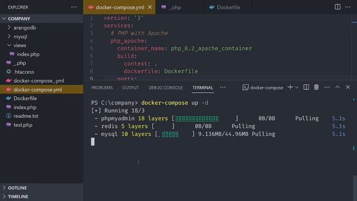Click the '# PHP with Apache' comment line
357x201 pixels.
pyautogui.click(x=139, y=33)
